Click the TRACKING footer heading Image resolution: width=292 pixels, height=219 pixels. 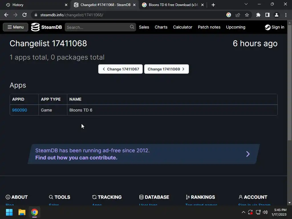(x=107, y=197)
